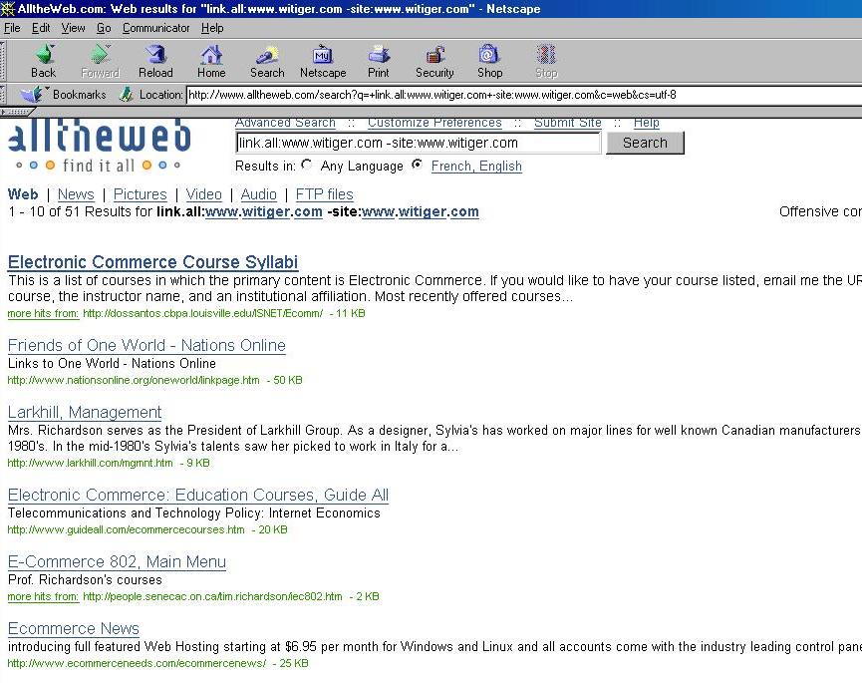Viewport: 862px width, 683px height.
Task: Click the ecommerceneeds.com ecommercenews URL text
Action: (137, 663)
